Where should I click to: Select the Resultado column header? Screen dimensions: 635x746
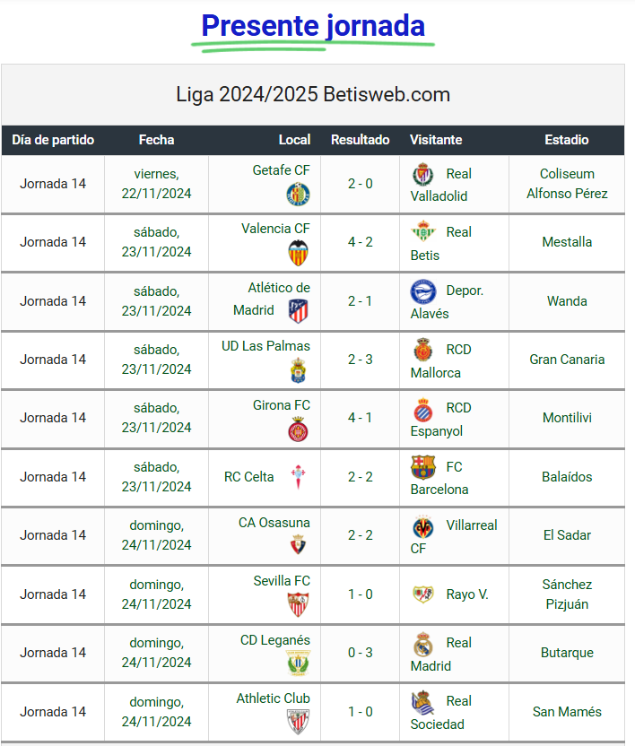pyautogui.click(x=360, y=140)
